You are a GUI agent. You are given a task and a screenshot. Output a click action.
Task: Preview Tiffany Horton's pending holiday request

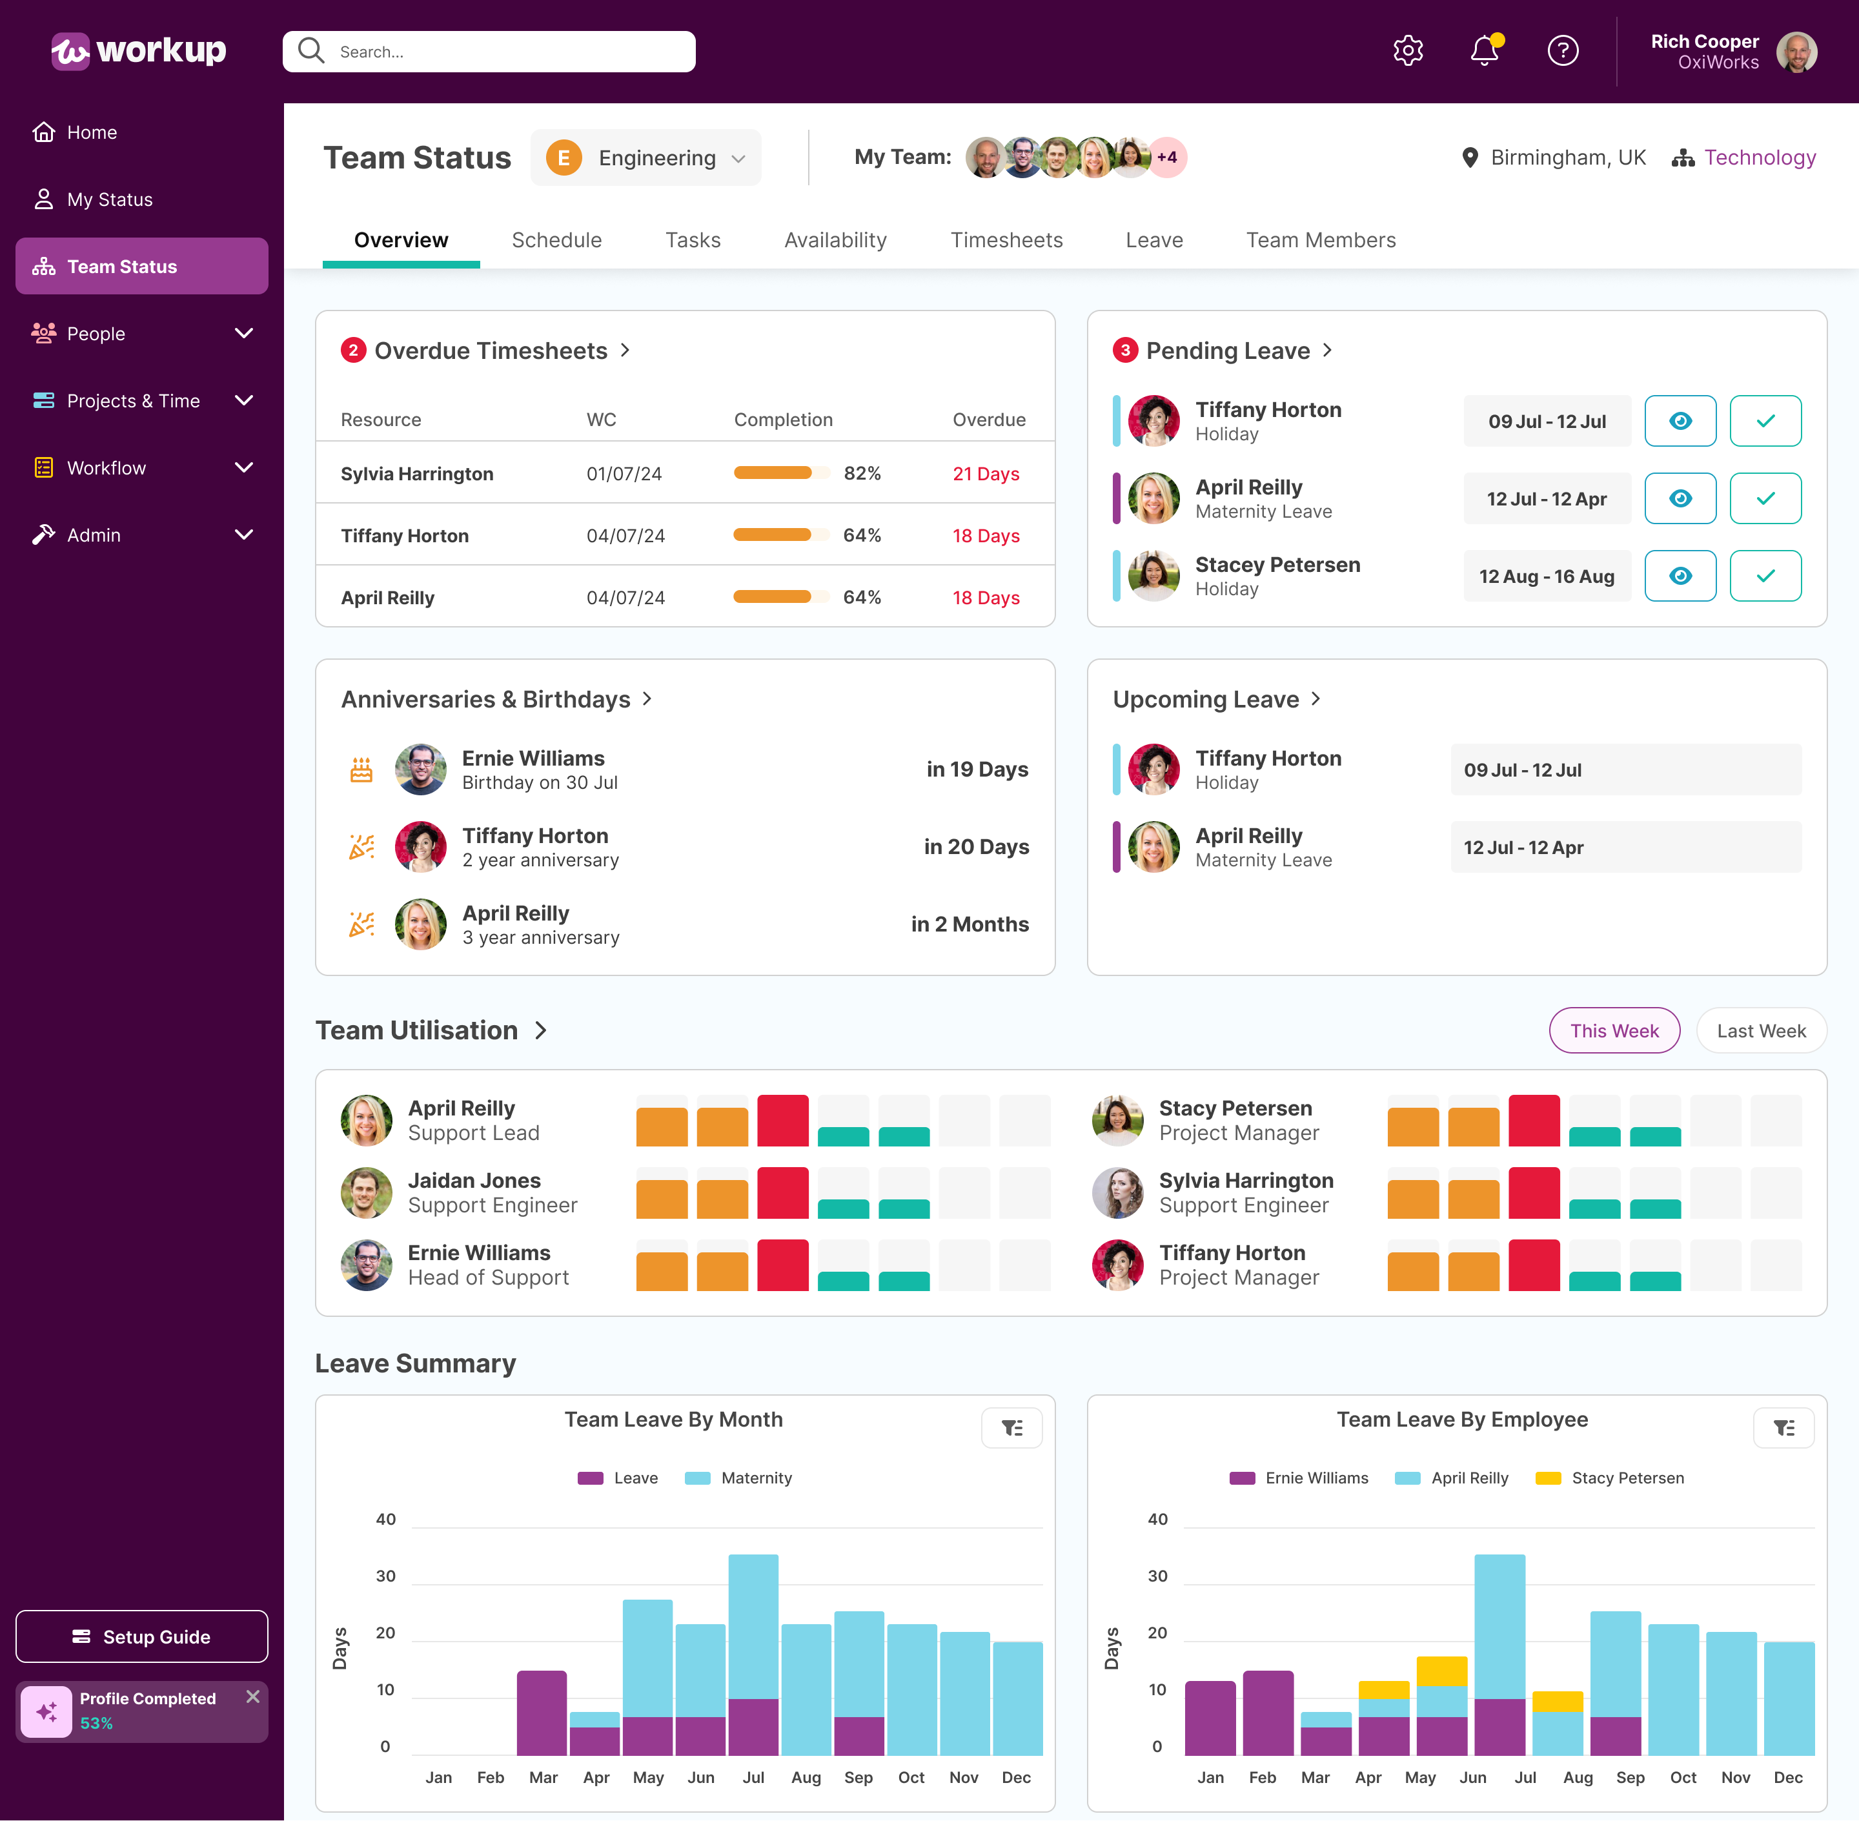(x=1680, y=422)
